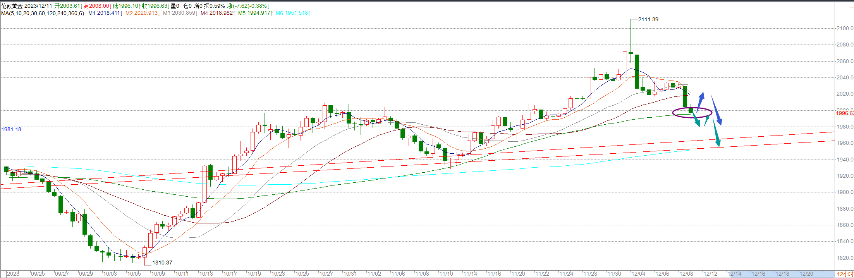The image size is (854, 278).
Task: Click the M4 2018.982 dark red legend
Action: [218, 13]
